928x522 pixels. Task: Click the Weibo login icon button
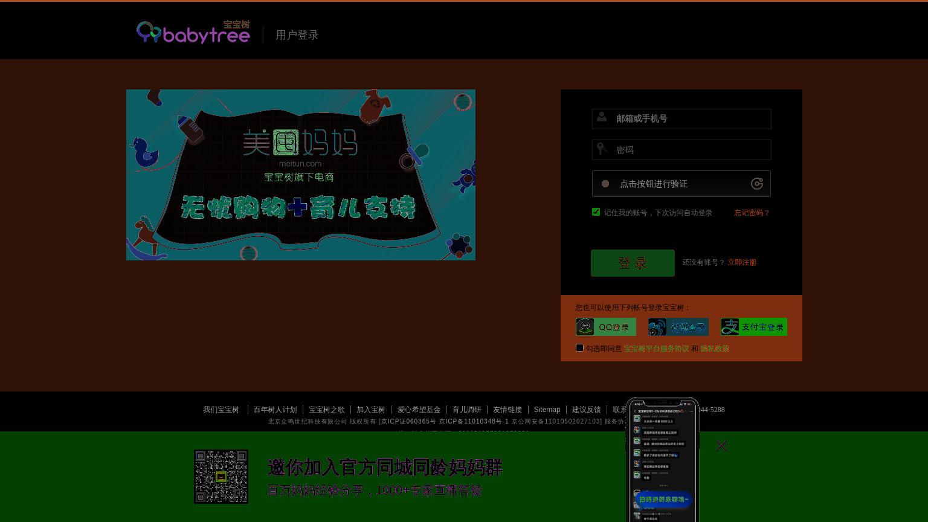coord(678,327)
